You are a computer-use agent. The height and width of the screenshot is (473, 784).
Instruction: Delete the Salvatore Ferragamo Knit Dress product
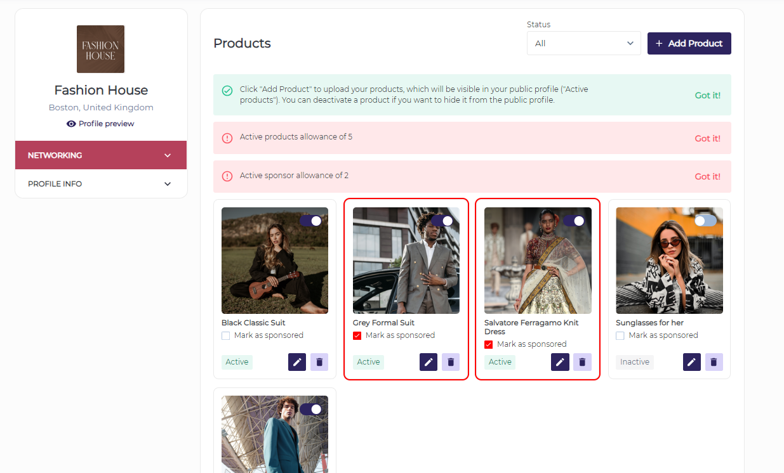coord(582,362)
